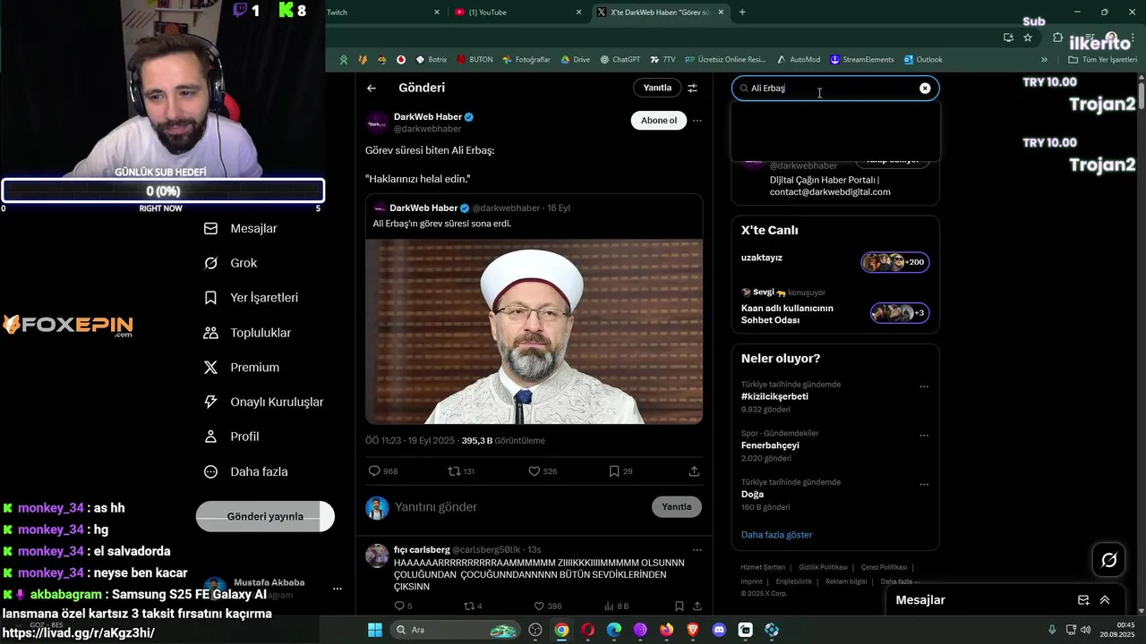Share the DarkWeb Haber post

coord(694,471)
